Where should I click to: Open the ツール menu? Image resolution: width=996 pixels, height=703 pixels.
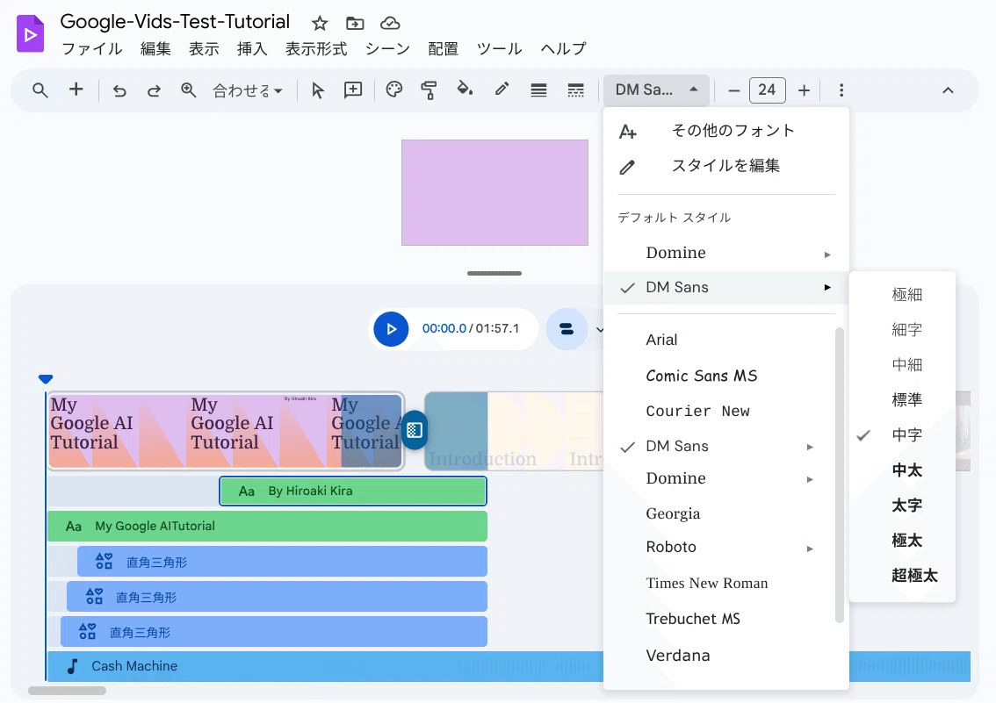coord(499,49)
